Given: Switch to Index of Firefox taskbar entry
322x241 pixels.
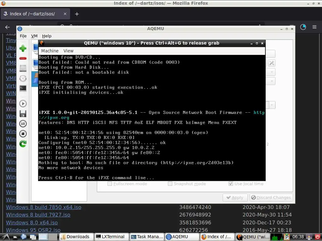Looking at the screenshot, I should pos(217,237).
